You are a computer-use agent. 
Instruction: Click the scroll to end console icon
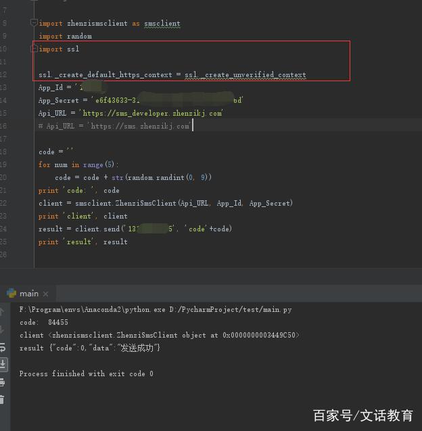tap(3, 364)
